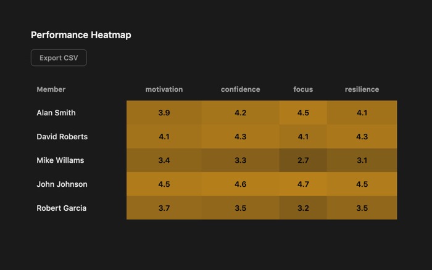Click John Johnson in the member list
The image size is (432, 270).
(62, 184)
